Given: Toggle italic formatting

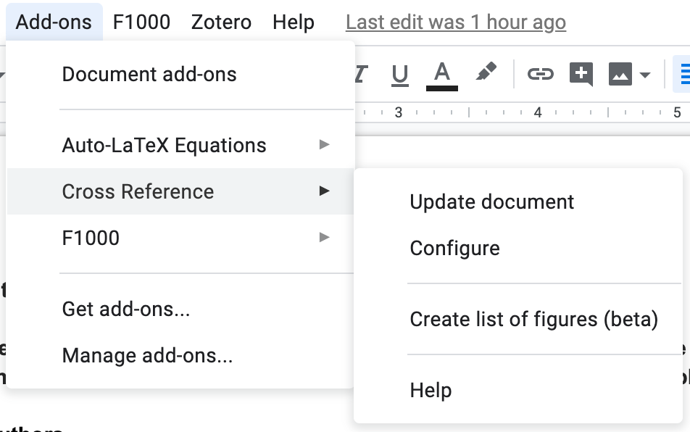Looking at the screenshot, I should click(x=360, y=72).
